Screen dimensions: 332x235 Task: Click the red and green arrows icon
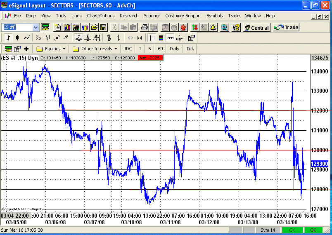point(194,28)
